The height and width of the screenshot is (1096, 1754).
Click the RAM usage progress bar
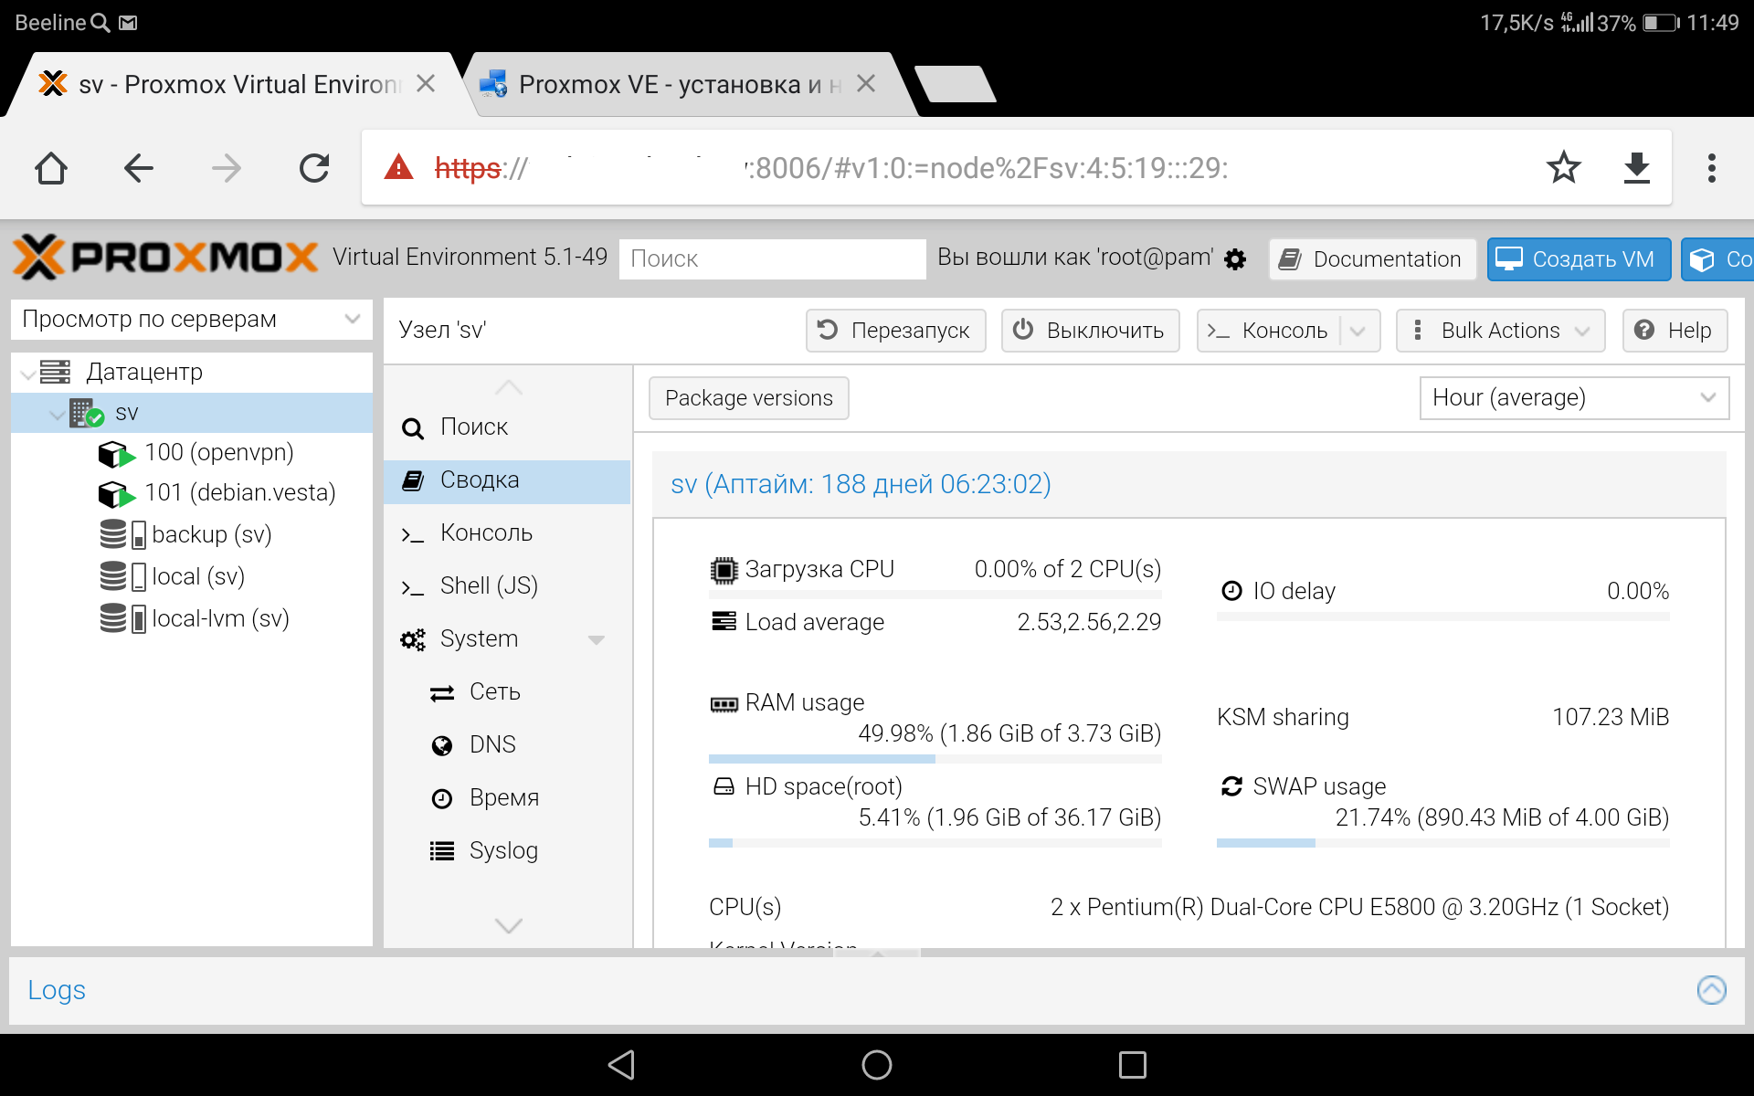click(x=935, y=759)
